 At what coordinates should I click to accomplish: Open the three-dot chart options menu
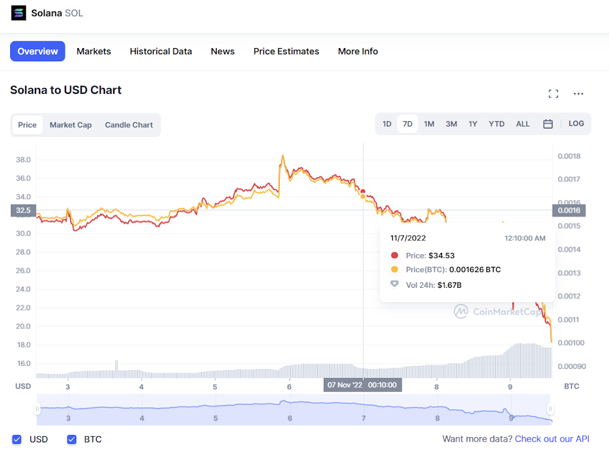(578, 94)
